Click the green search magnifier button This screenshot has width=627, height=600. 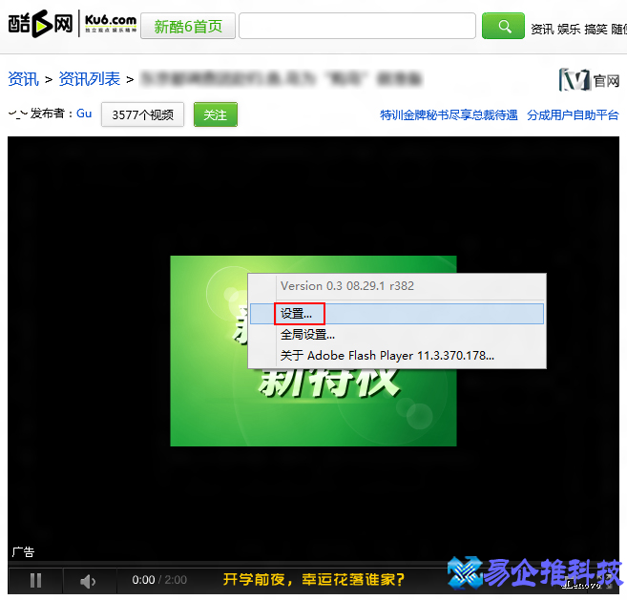coord(503,26)
